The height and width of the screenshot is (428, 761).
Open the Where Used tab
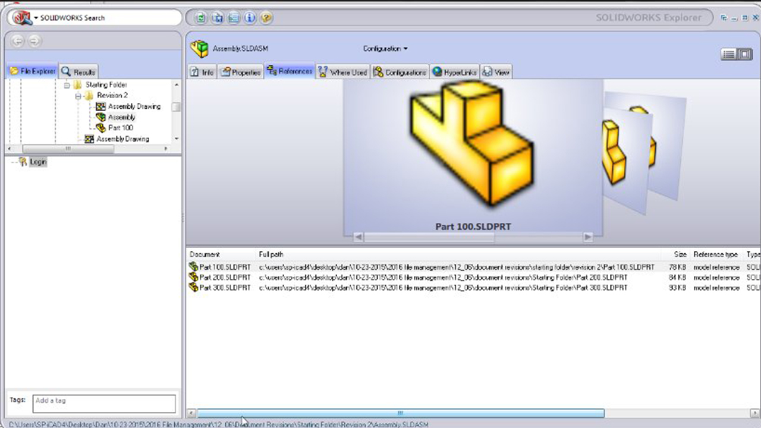[342, 71]
